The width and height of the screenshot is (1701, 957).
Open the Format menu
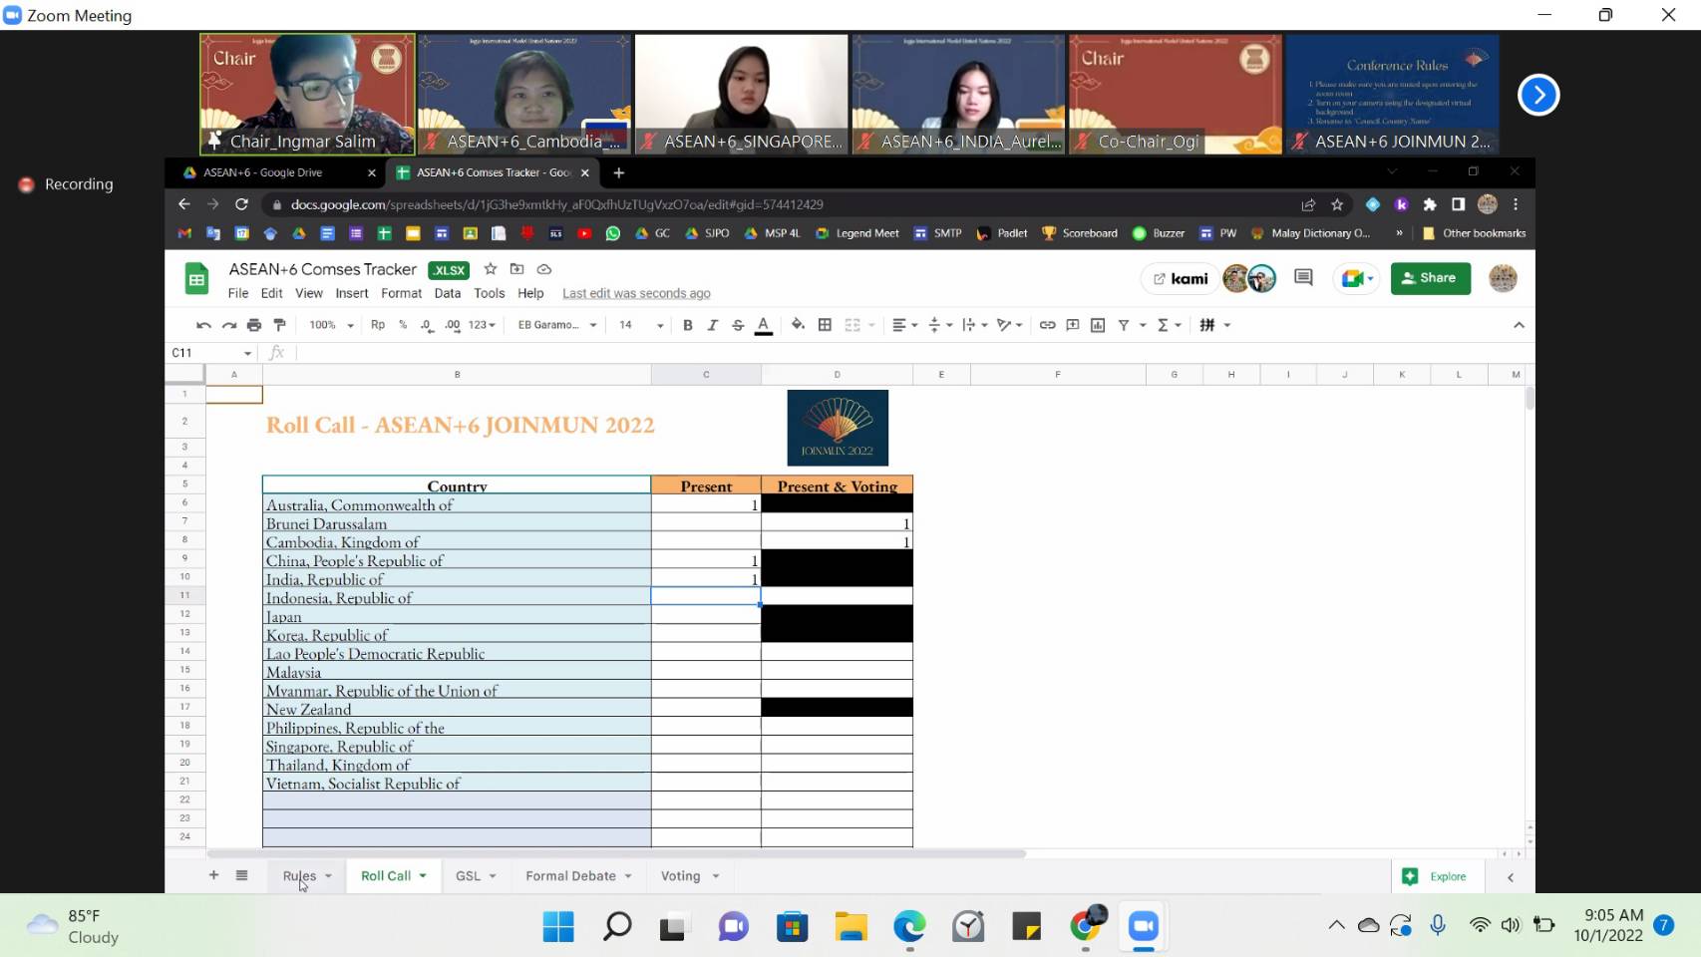tap(401, 293)
